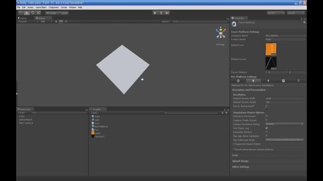Open the File menu
Viewport: 323px width, 181px height.
19,8
